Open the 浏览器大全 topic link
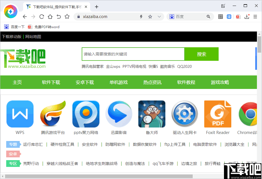 (x=234, y=144)
